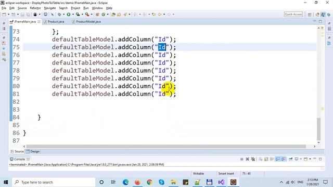333x187 pixels.
Task: Expand the Coverage dropdown arrow
Action: click(x=82, y=15)
